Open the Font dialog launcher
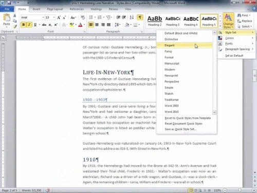This screenshot has width=257, height=193. click(x=84, y=31)
